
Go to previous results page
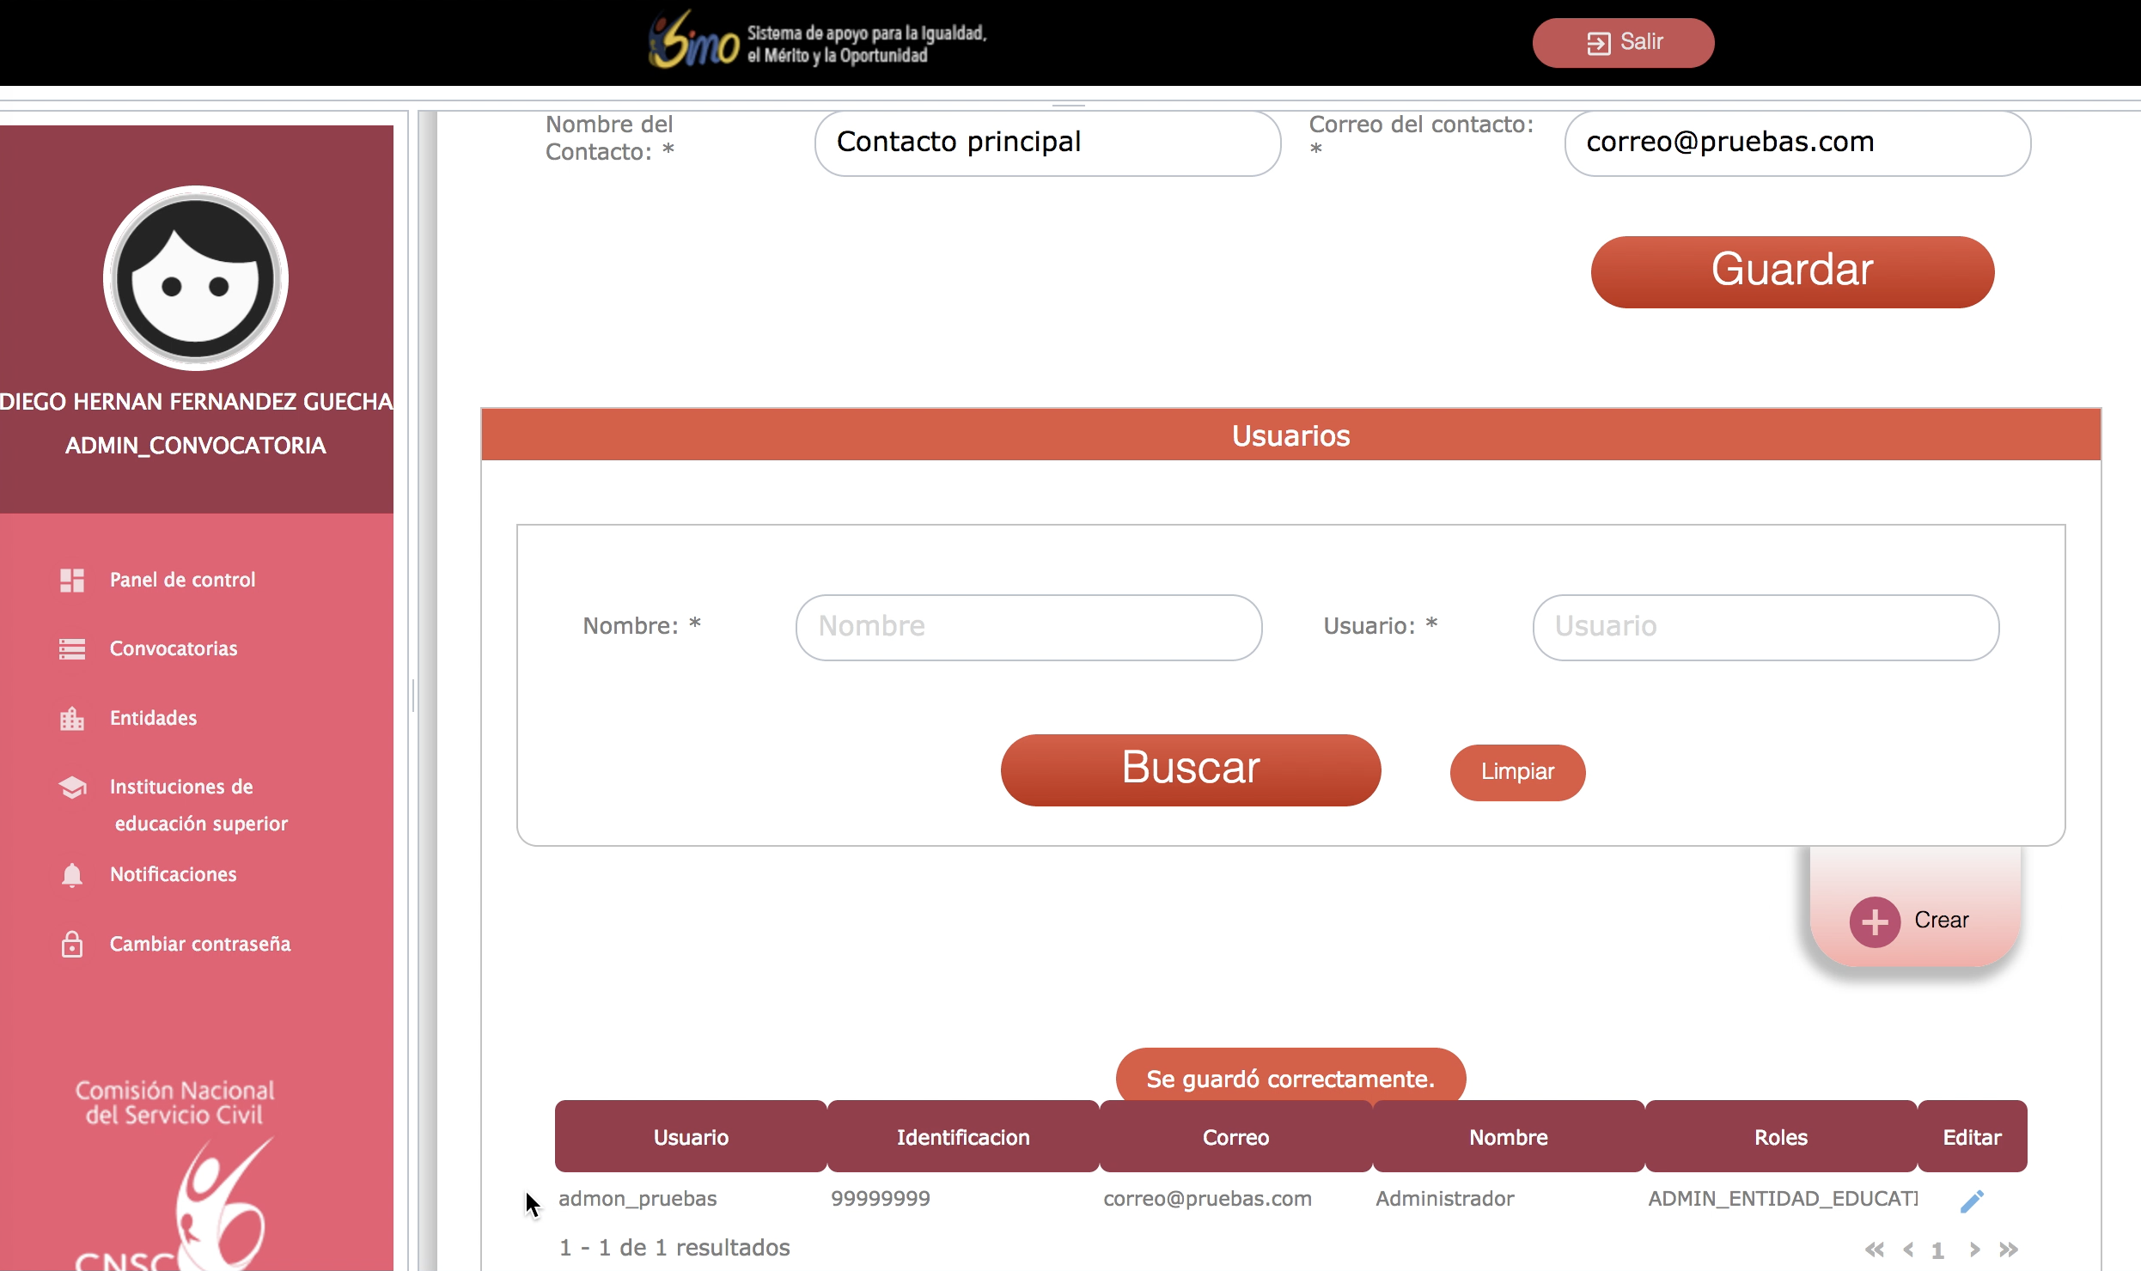pyautogui.click(x=1908, y=1250)
